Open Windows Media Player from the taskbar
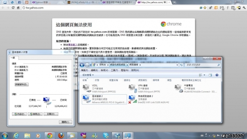 (x=38, y=136)
